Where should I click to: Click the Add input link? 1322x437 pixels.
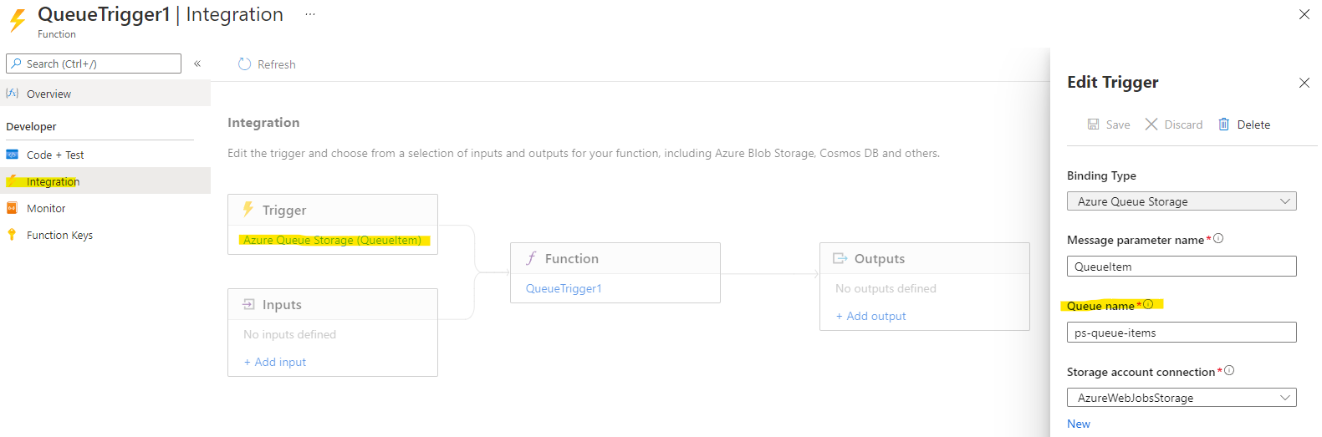pyautogui.click(x=275, y=362)
